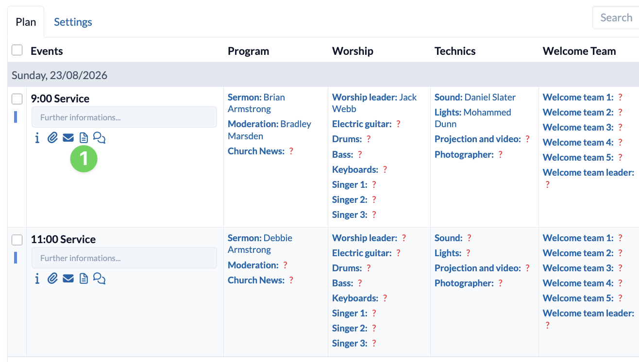Viewport: 639px width, 362px height.
Task: Toggle select-all checkbox next to Events
Action: pyautogui.click(x=17, y=50)
